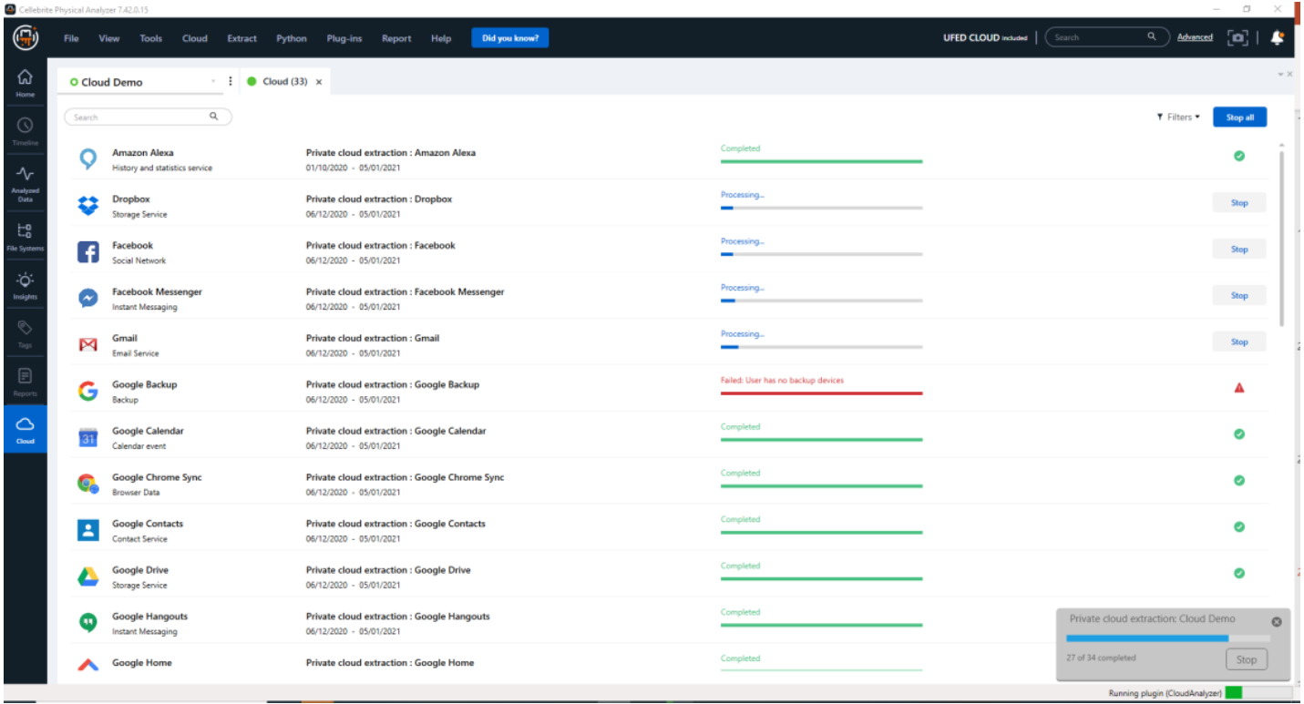The width and height of the screenshot is (1304, 704).
Task: Open the Cloud menu
Action: pos(195,38)
